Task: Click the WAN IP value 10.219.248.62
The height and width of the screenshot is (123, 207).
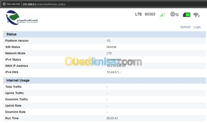Action: point(116,66)
